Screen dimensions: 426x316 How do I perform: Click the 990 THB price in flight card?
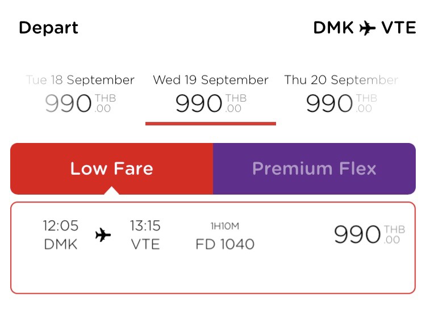coord(370,234)
